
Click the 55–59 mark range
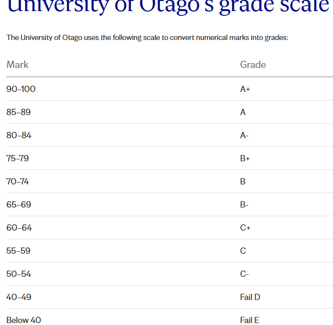coord(18,251)
